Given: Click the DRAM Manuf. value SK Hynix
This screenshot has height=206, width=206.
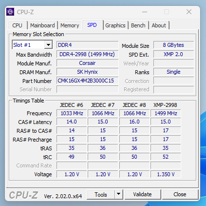Looking at the screenshot, I should 87,72.
